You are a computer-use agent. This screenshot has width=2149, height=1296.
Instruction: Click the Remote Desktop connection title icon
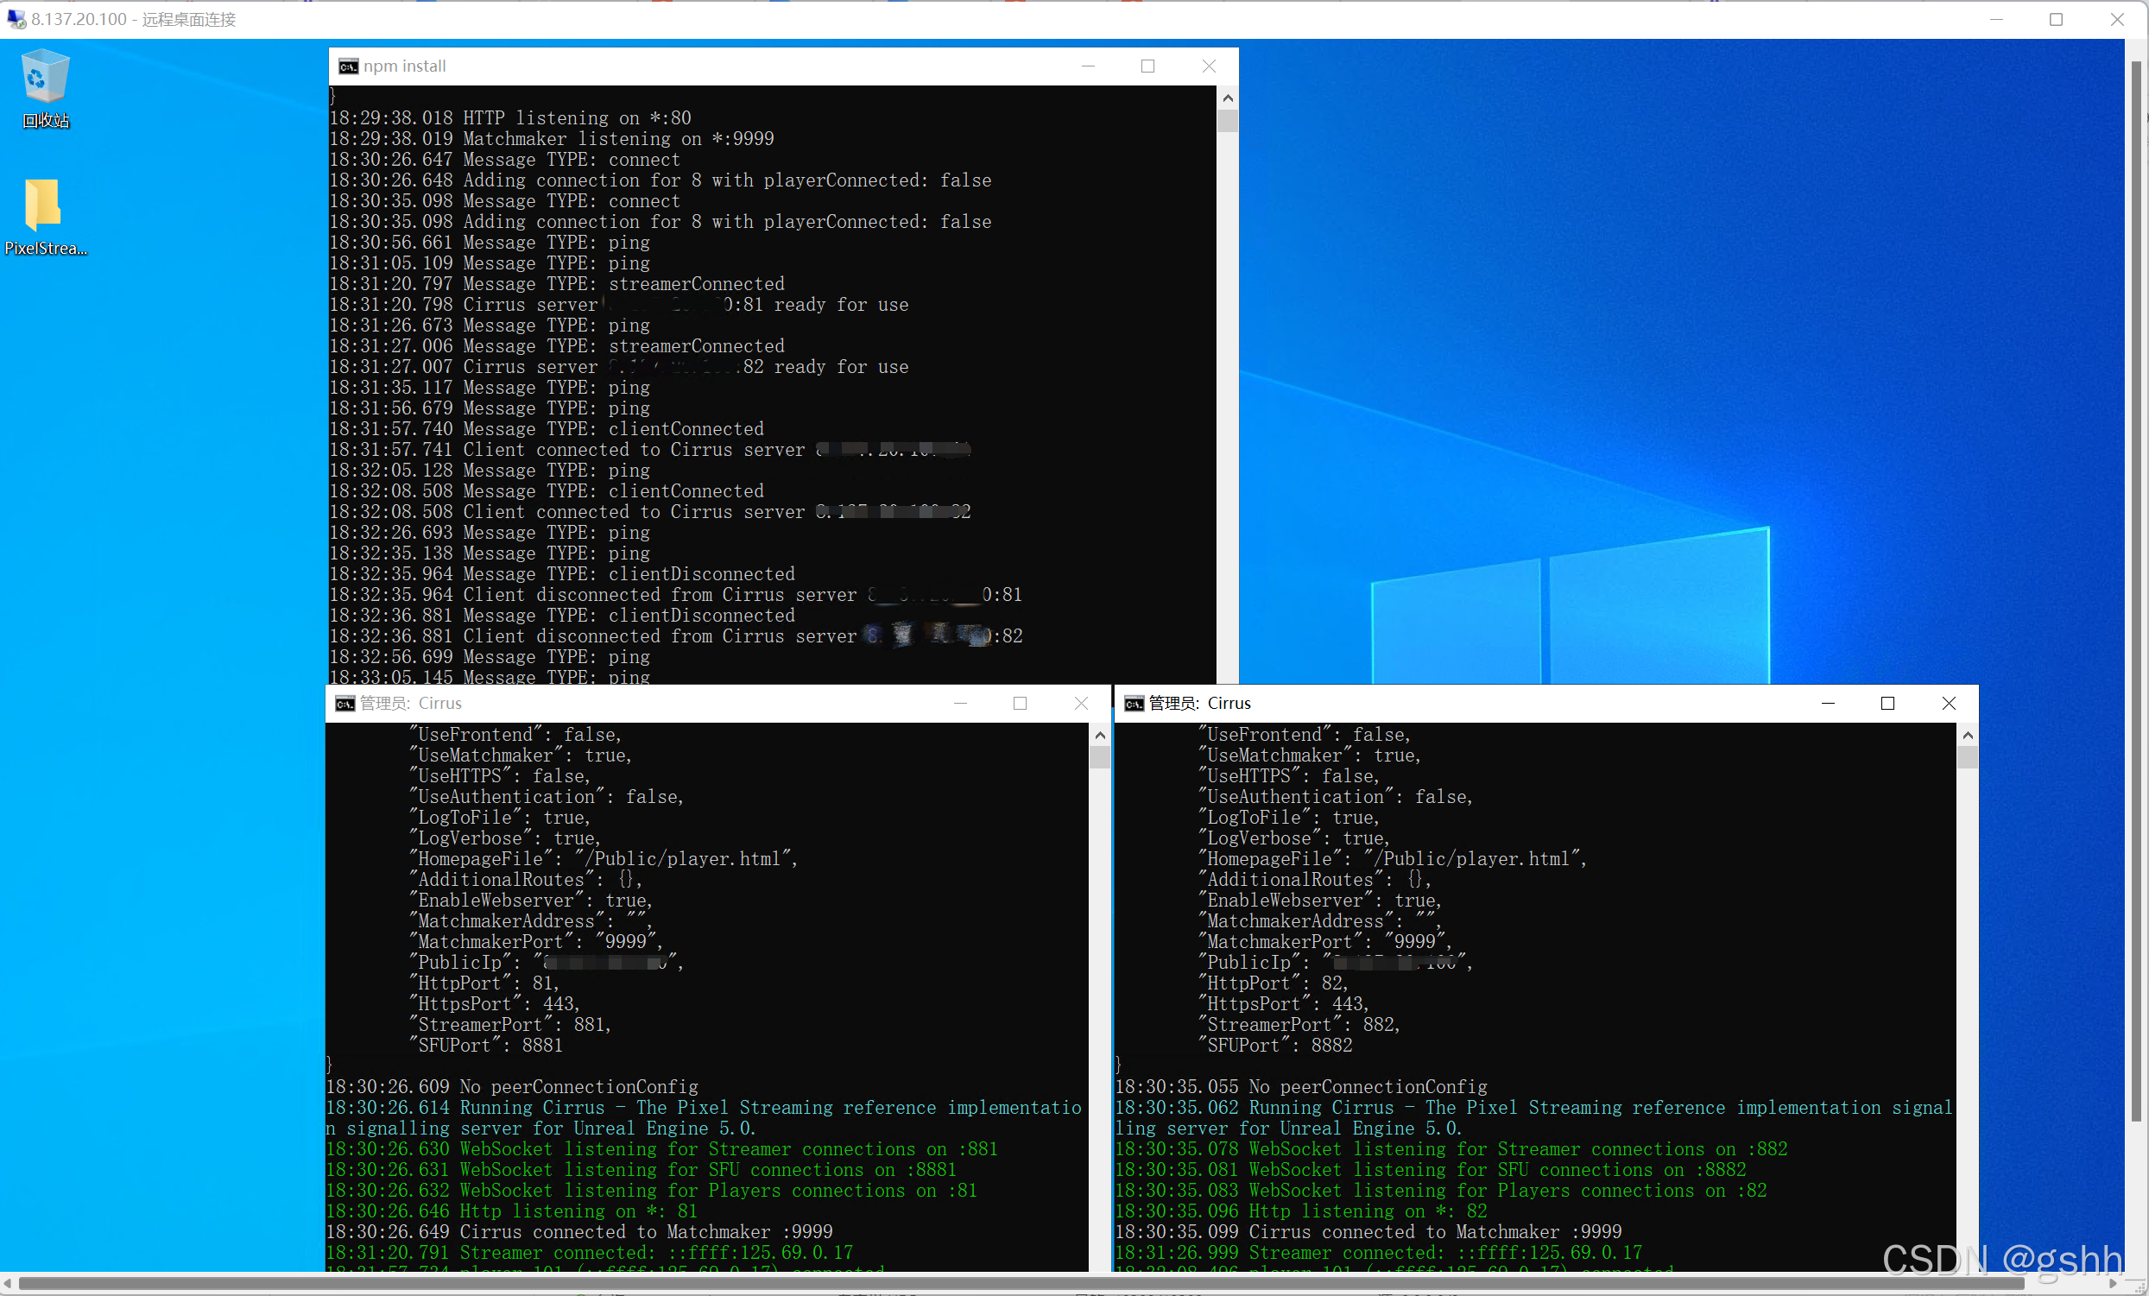point(16,18)
